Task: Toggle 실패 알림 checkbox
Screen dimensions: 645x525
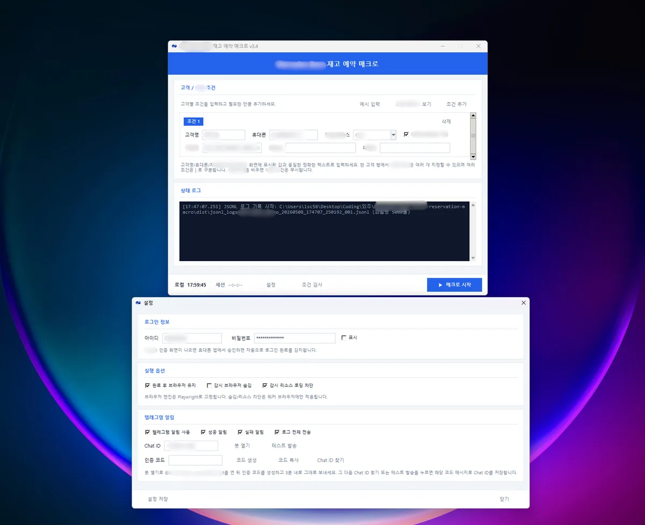Action: (240, 431)
